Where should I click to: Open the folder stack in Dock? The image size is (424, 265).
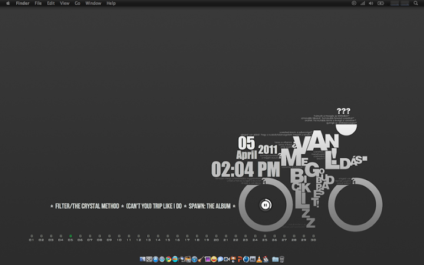point(275,259)
